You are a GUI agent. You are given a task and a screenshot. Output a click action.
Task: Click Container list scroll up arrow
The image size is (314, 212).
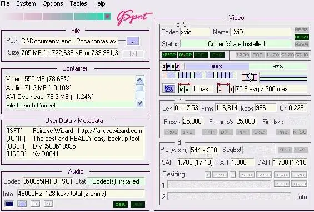pyautogui.click(x=140, y=80)
